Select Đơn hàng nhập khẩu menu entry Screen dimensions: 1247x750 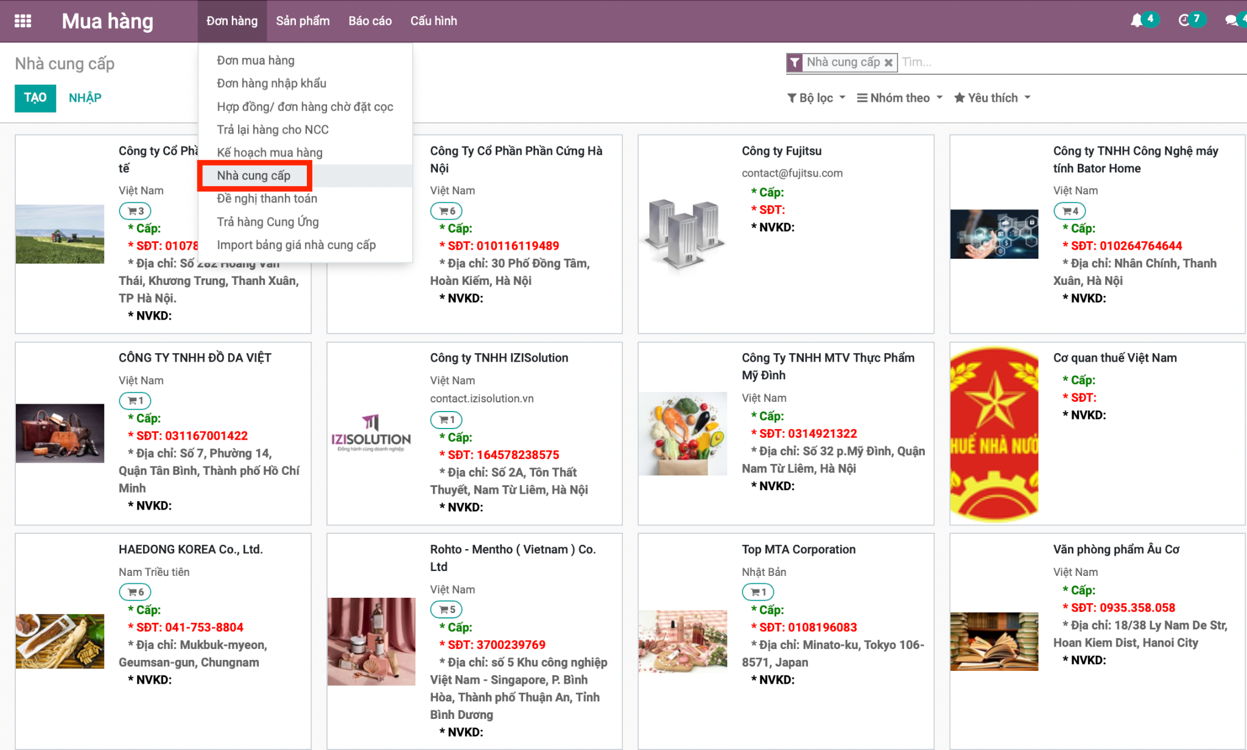click(x=305, y=83)
